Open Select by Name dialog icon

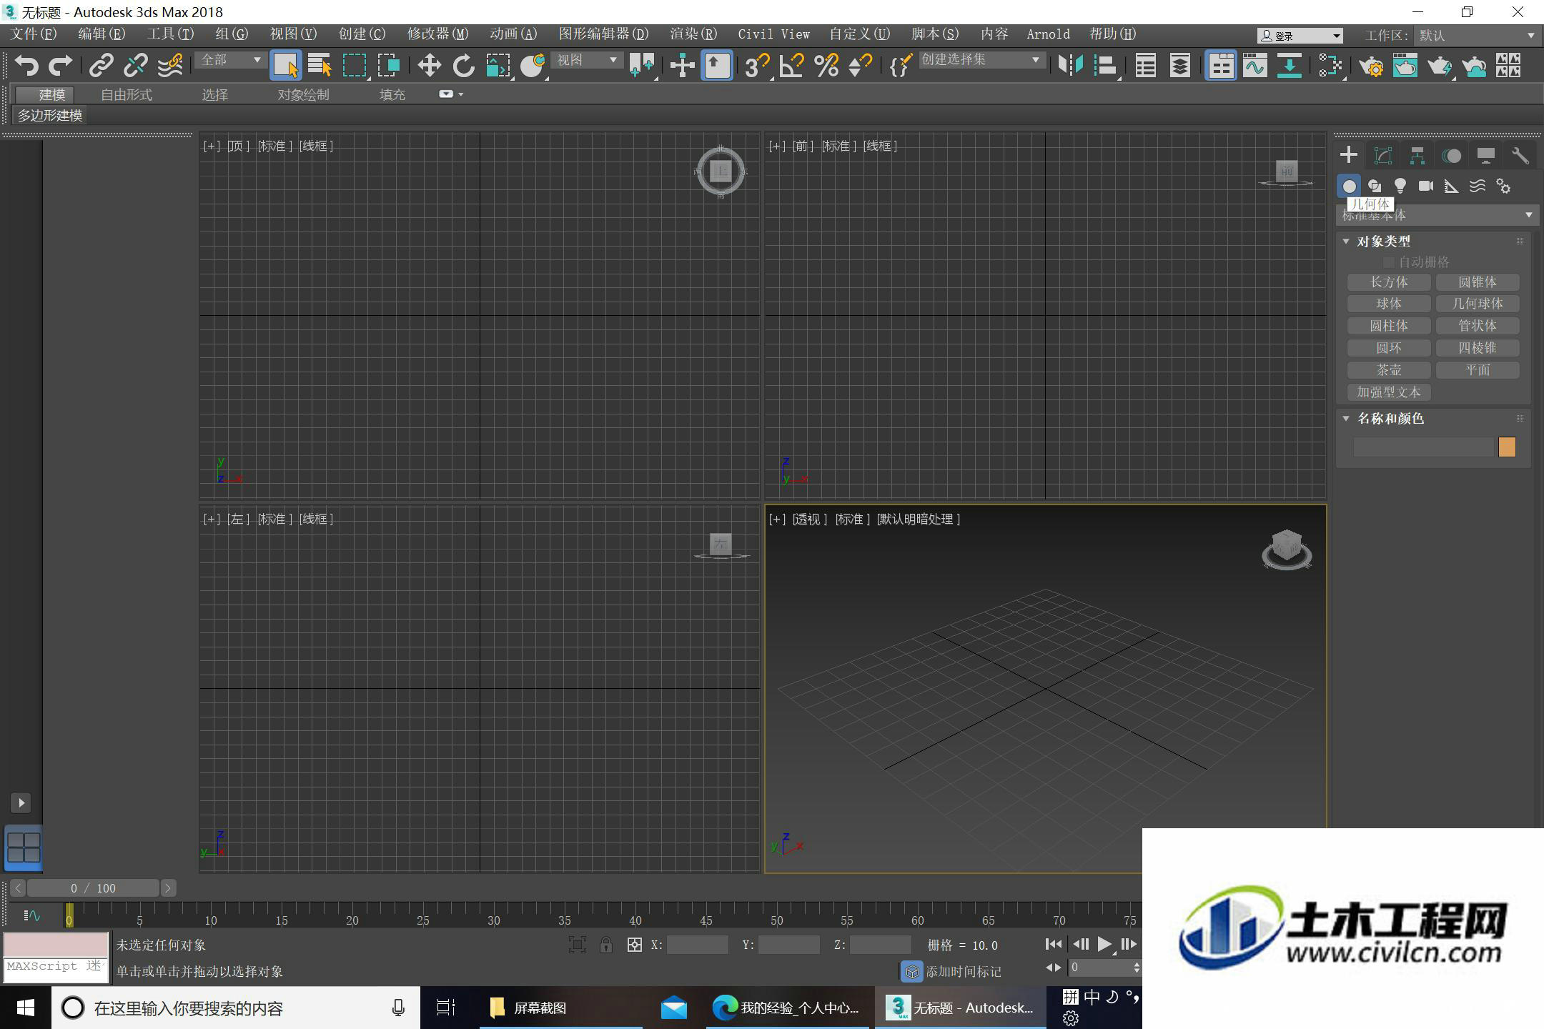[320, 66]
